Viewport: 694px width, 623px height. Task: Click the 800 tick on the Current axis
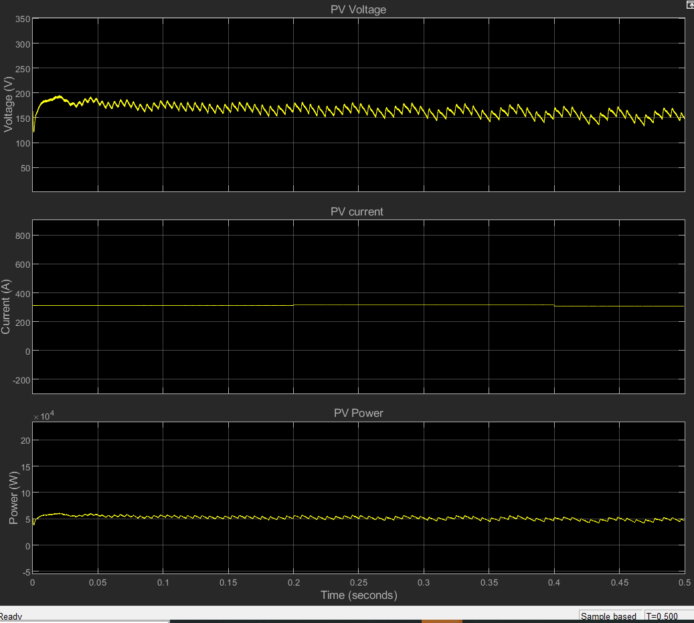[23, 236]
